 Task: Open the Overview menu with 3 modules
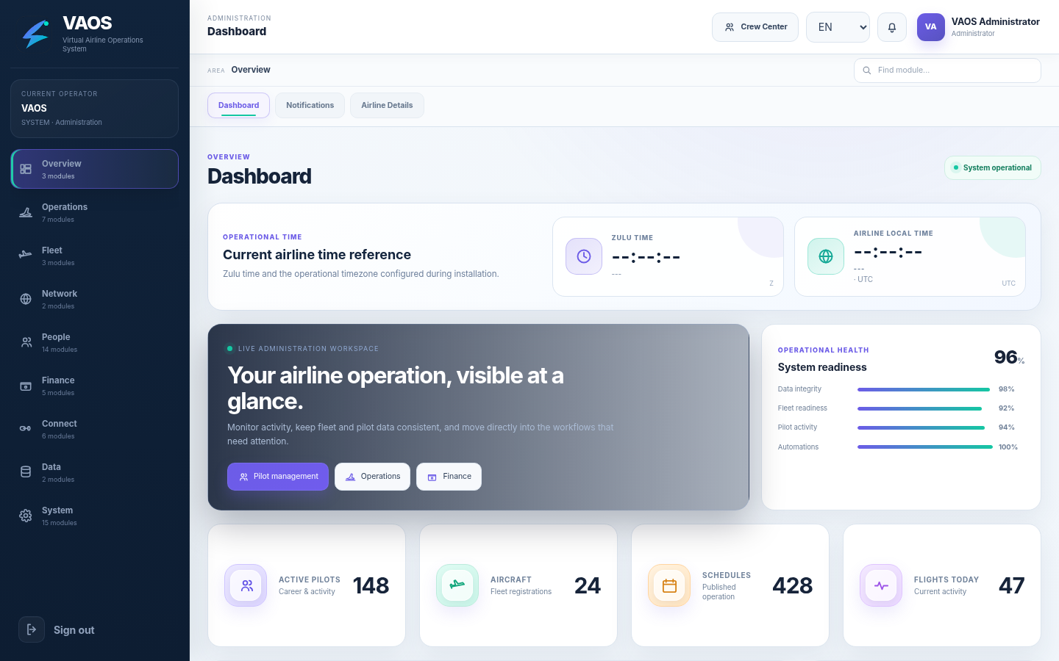(x=95, y=169)
